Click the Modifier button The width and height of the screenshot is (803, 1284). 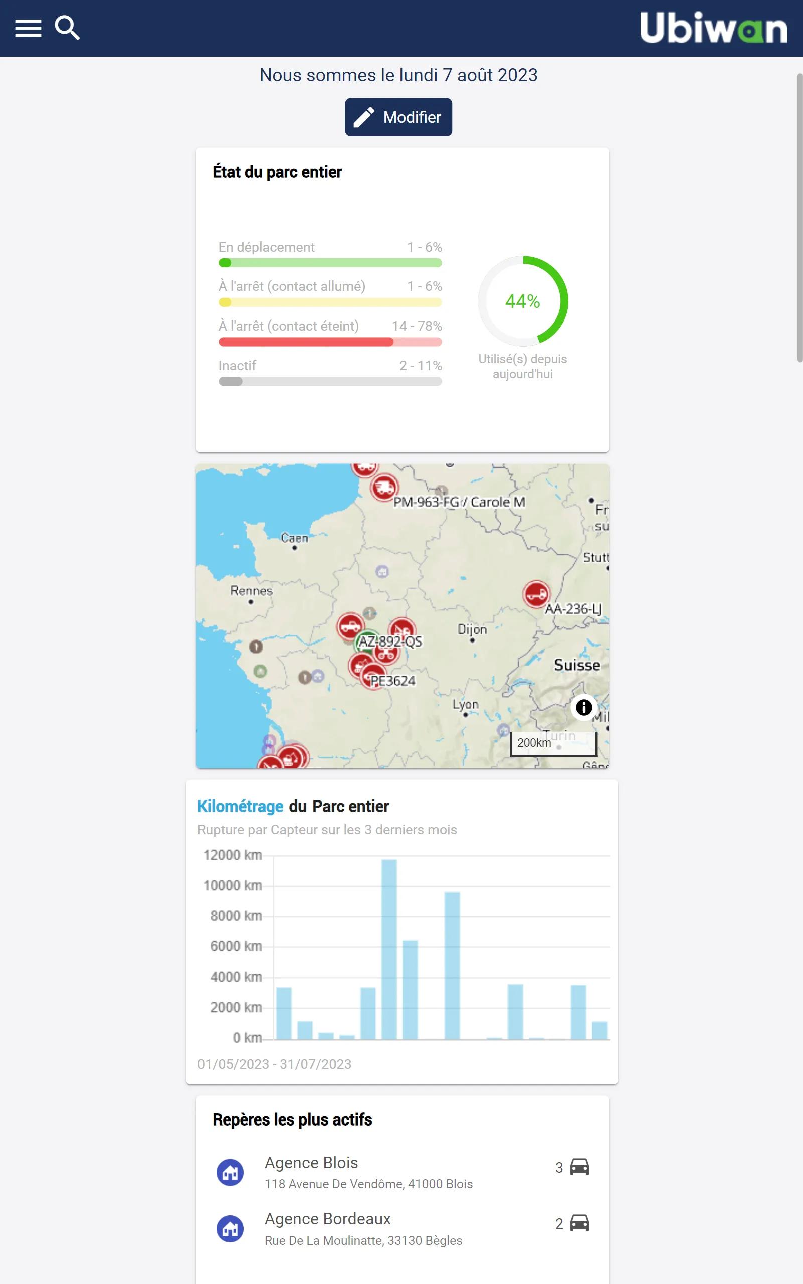398,117
